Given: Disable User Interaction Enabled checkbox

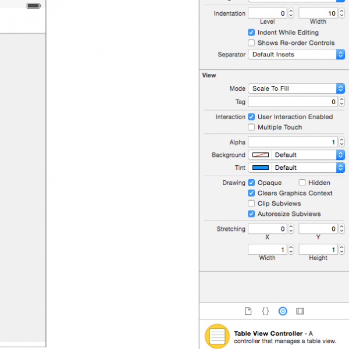Looking at the screenshot, I should 251,117.
